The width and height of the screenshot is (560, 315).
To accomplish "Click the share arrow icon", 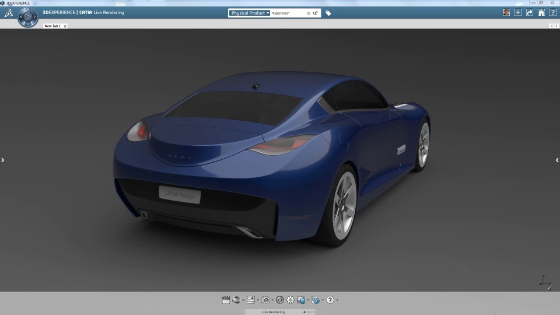I will click(530, 12).
